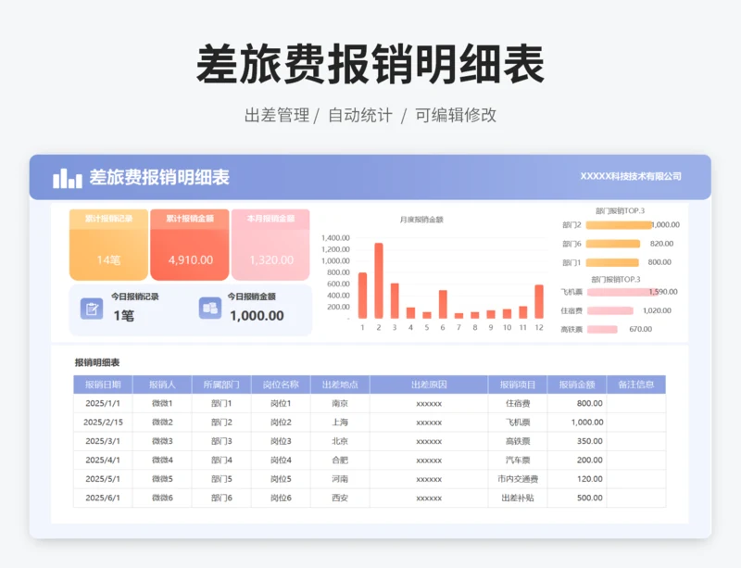Image resolution: width=741 pixels, height=568 pixels.
Task: Click the 市内交通费 cell
Action: coord(518,479)
